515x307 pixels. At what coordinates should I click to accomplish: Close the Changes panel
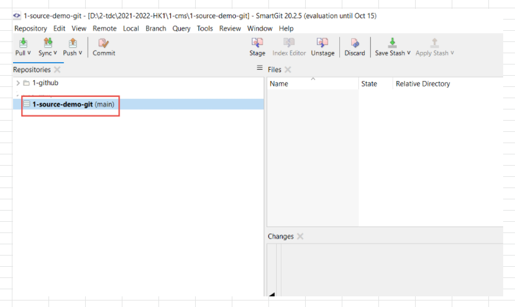pyautogui.click(x=300, y=237)
